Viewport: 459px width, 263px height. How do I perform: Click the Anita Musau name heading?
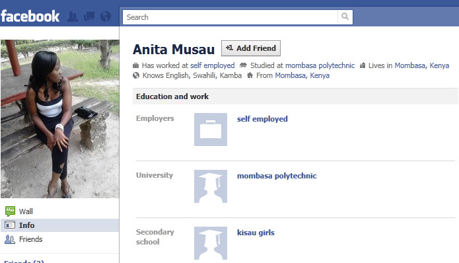pos(174,49)
